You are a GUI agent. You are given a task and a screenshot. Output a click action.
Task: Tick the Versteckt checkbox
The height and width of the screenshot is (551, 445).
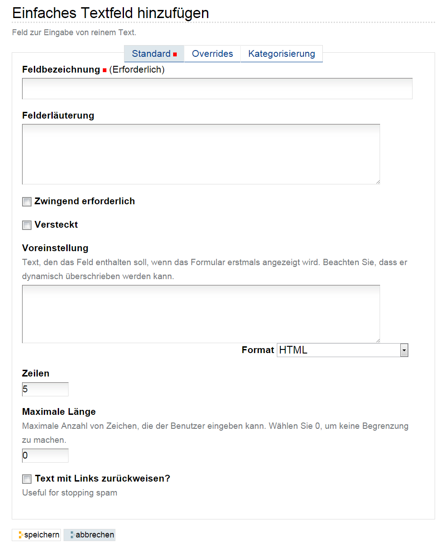pyautogui.click(x=27, y=225)
